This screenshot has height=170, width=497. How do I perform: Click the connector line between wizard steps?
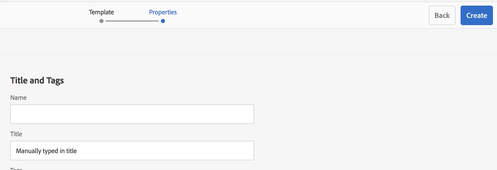(x=132, y=21)
